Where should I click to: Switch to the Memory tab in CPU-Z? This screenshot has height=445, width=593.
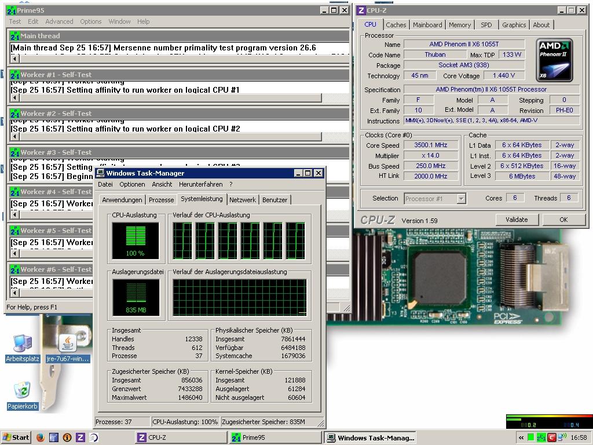click(459, 25)
